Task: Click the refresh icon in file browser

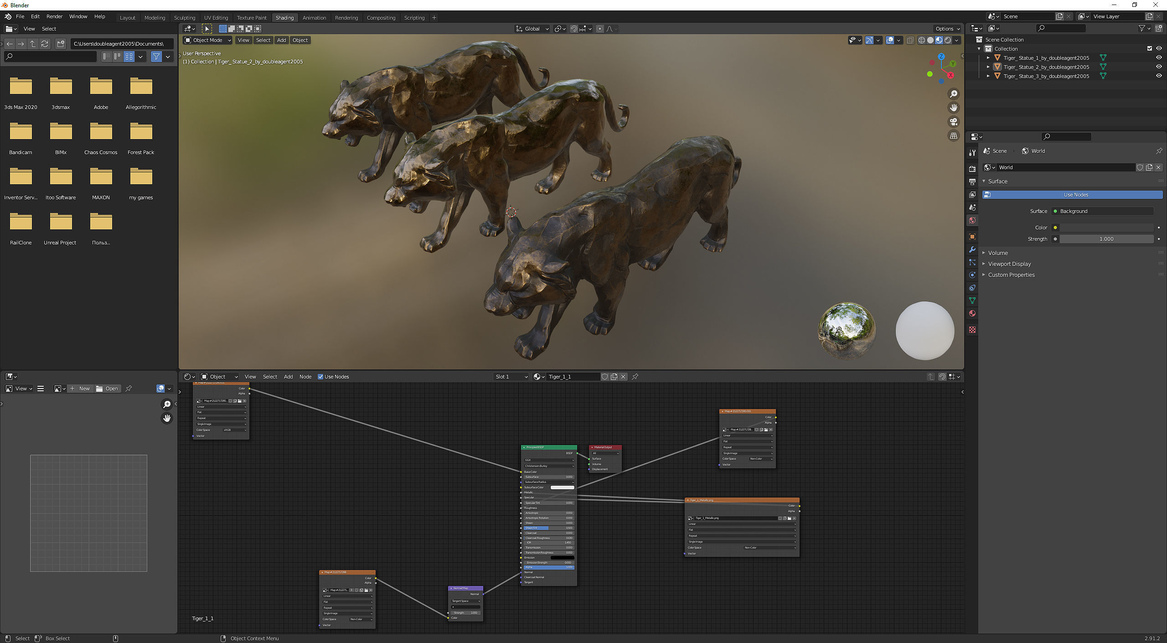Action: click(45, 44)
